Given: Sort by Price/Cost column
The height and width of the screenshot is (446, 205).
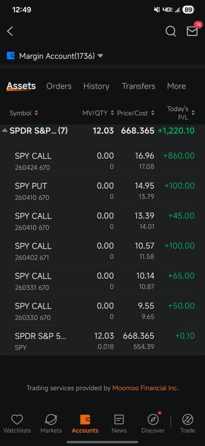Looking at the screenshot, I should click(x=136, y=113).
